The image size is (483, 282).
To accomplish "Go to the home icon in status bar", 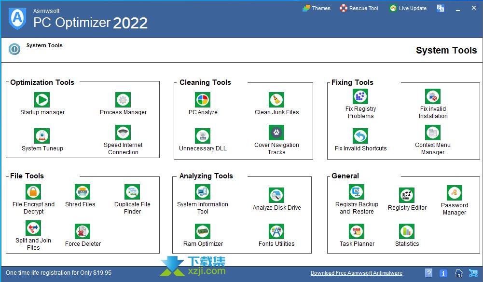I will 459,273.
